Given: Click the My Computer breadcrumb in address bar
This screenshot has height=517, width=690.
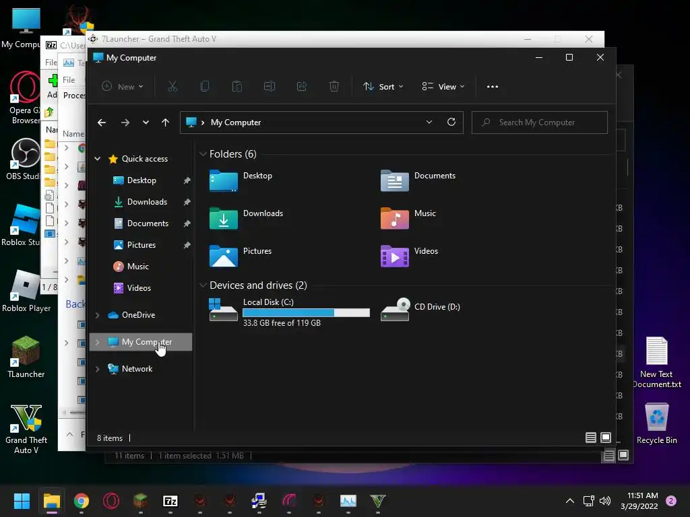Looking at the screenshot, I should click(235, 123).
